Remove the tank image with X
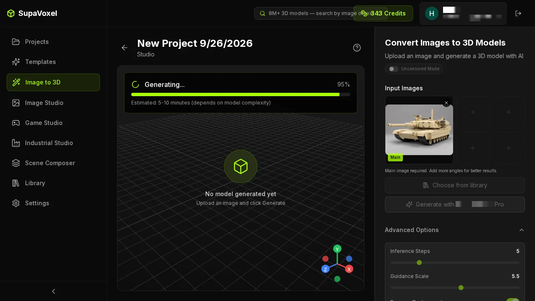The width and height of the screenshot is (535, 301). (446, 103)
